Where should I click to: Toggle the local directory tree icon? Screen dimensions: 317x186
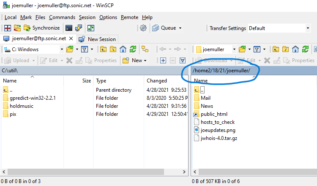(145, 49)
